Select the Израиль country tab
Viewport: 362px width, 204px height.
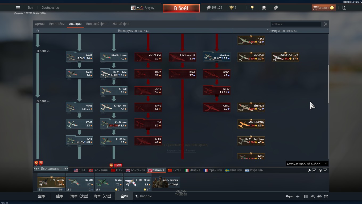254,170
